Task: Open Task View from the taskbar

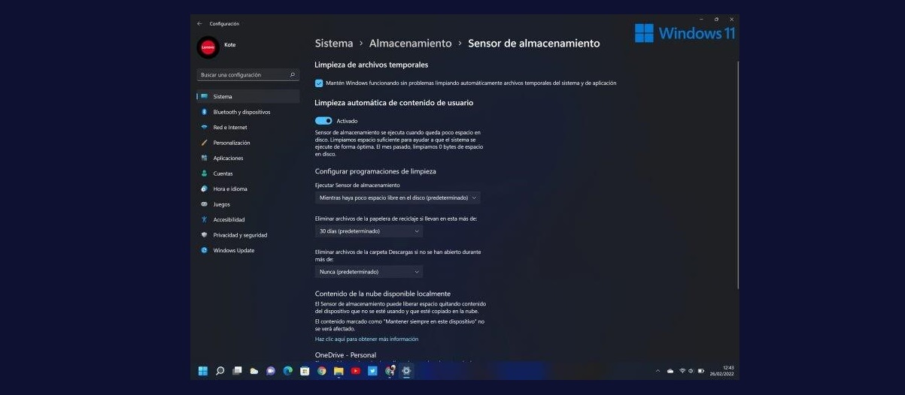Action: (237, 370)
